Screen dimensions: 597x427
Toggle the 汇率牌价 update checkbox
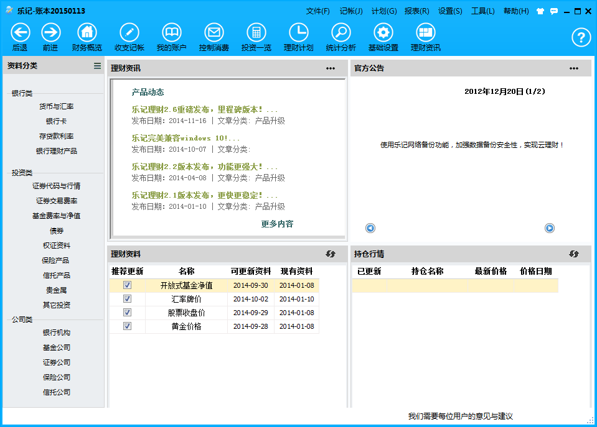[128, 299]
